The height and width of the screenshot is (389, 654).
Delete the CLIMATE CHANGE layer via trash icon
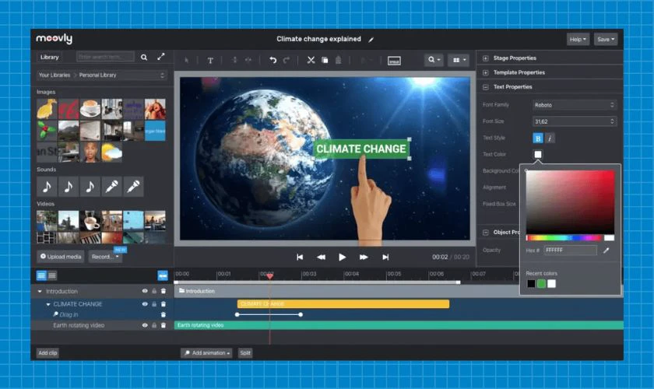pyautogui.click(x=163, y=304)
